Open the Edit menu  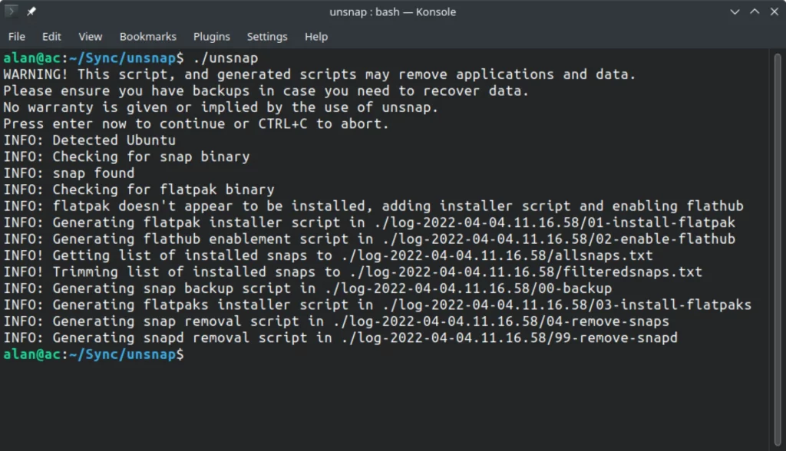pyautogui.click(x=51, y=37)
